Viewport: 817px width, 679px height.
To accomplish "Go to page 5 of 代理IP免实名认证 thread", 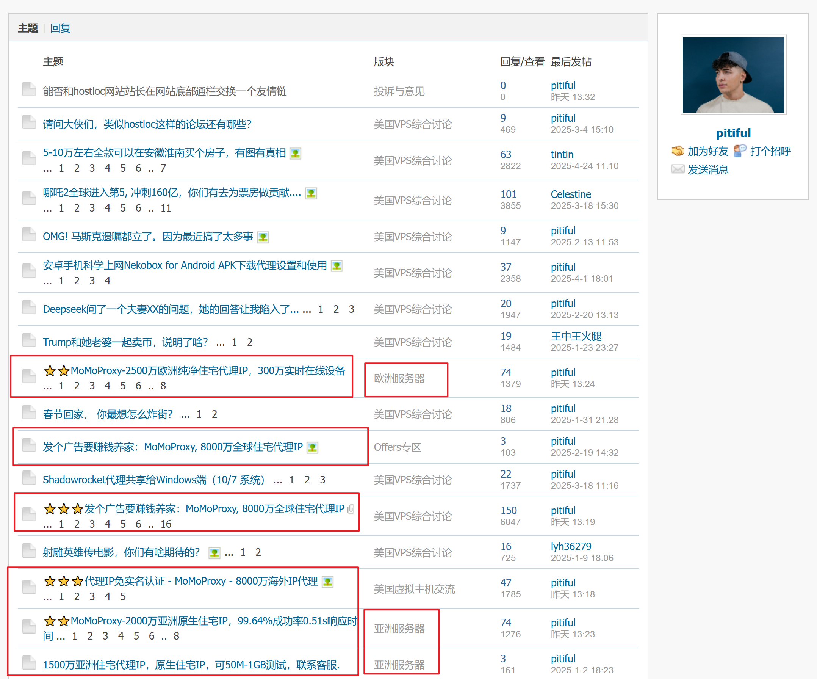I will (x=123, y=597).
